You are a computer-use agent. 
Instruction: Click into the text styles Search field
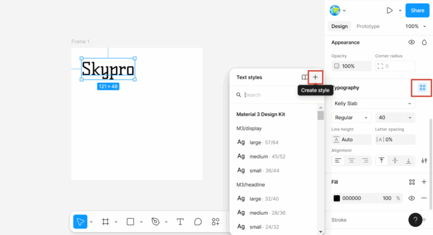tap(276, 95)
